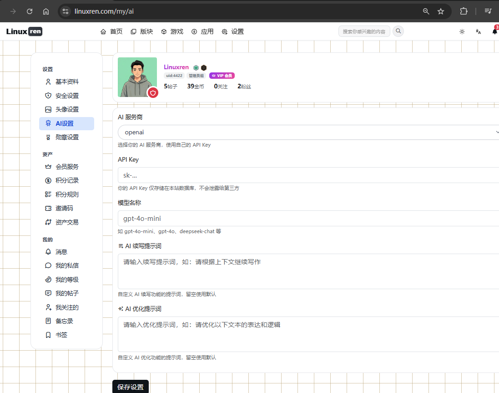Screen dimensions: 499x393
Task: Click the uid:4422 tag
Action: click(x=174, y=76)
